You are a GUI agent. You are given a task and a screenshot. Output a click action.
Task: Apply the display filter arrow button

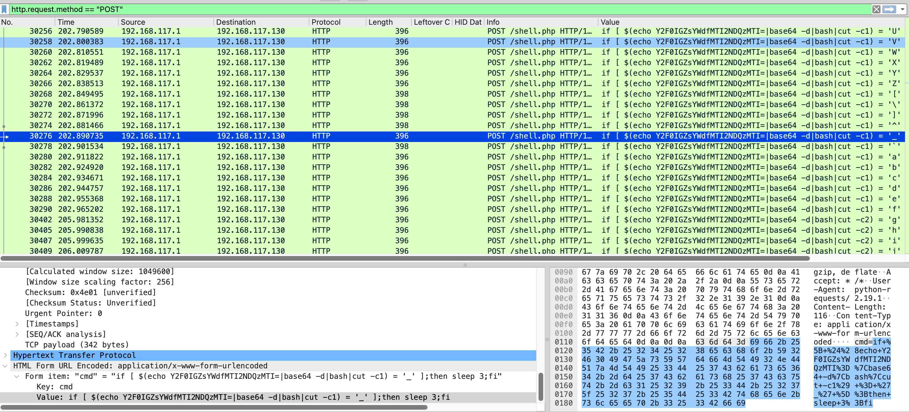coord(889,9)
